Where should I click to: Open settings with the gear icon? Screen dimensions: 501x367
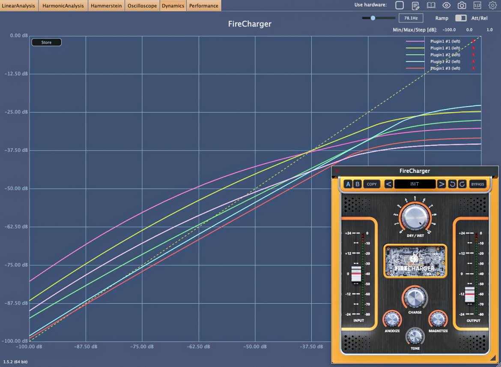coord(493,6)
